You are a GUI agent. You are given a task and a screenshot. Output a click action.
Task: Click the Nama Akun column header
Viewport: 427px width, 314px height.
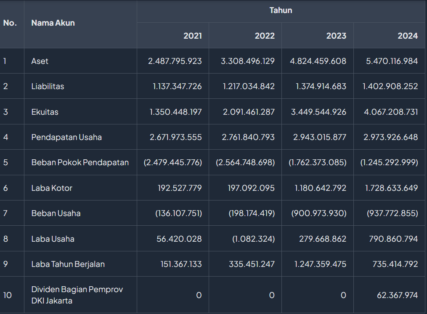pyautogui.click(x=53, y=23)
